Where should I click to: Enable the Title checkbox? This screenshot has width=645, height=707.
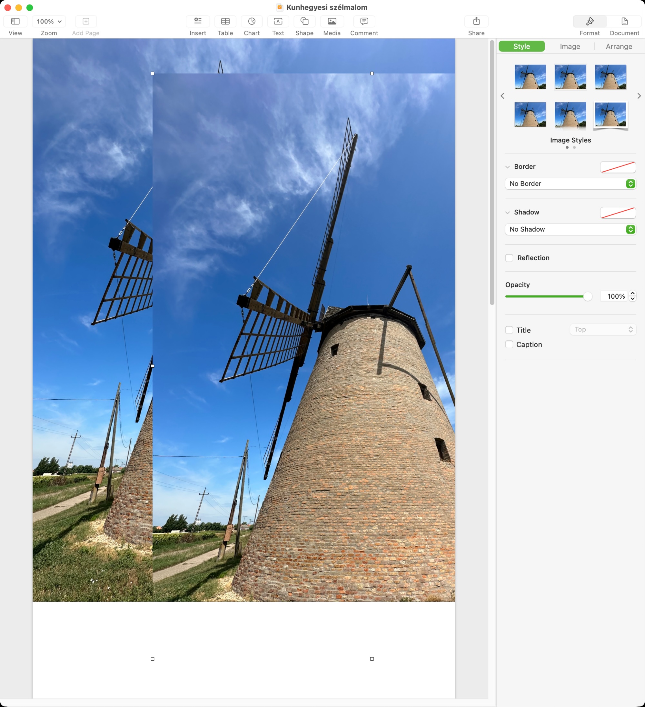pyautogui.click(x=509, y=330)
